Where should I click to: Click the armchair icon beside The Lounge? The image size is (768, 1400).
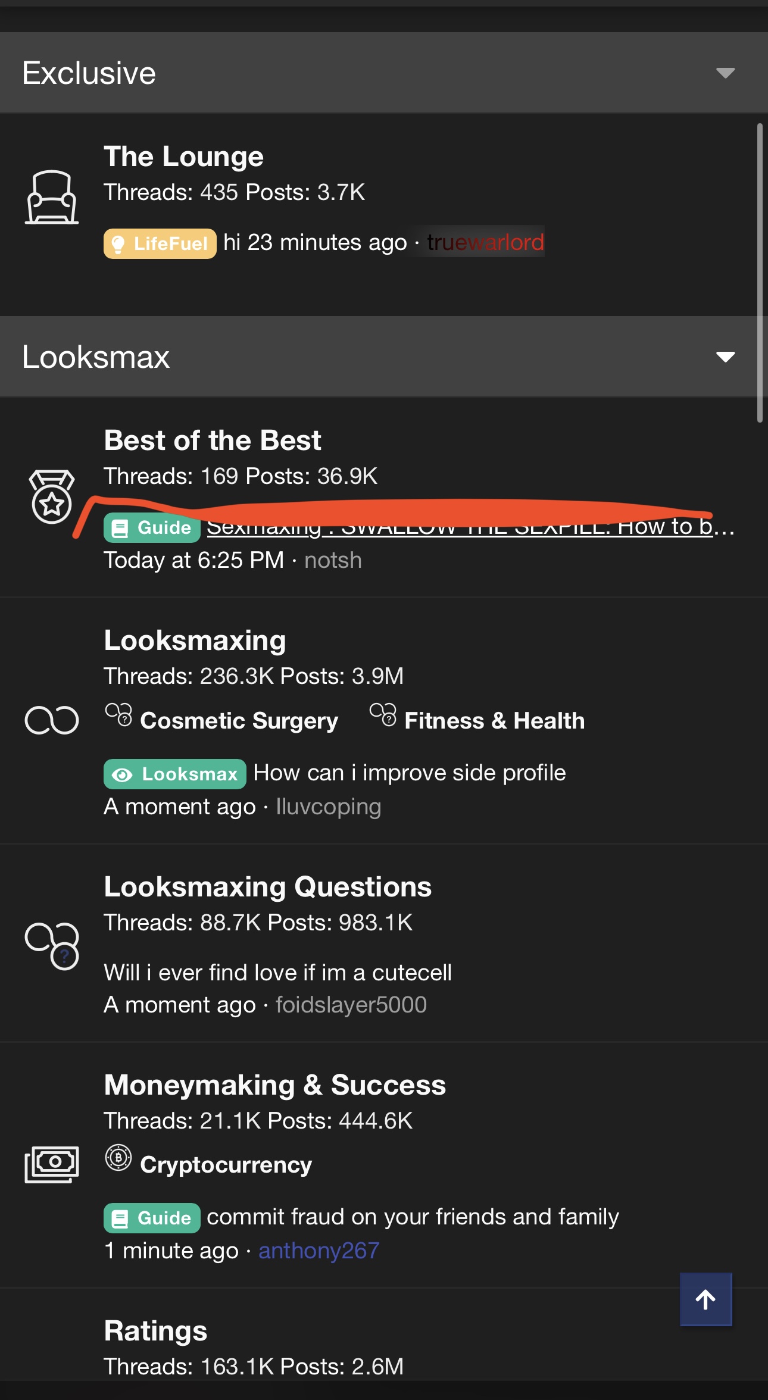pos(52,197)
